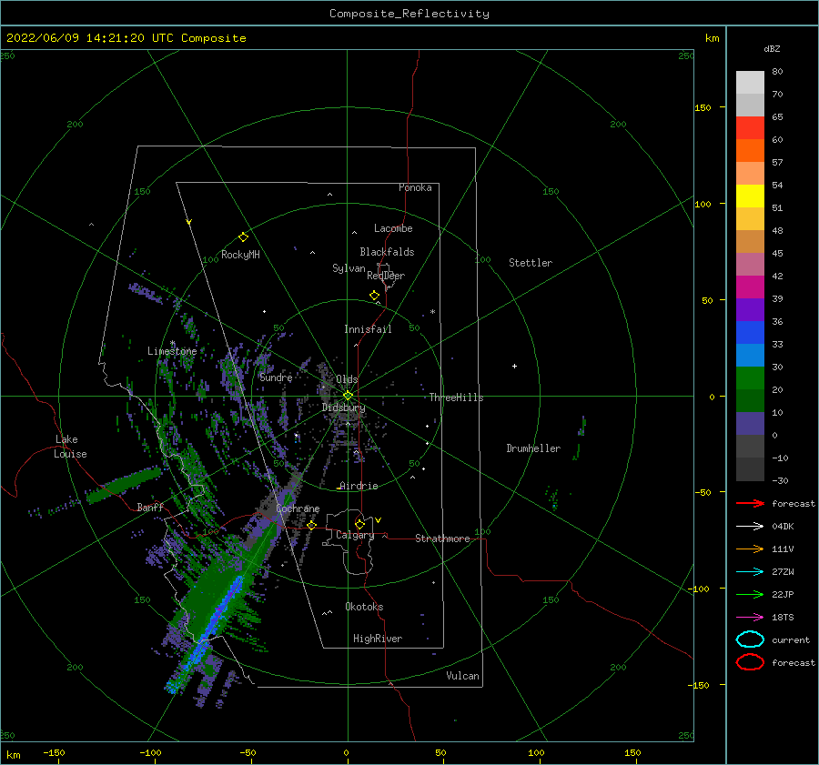Click the orange 111V arrow icon
The height and width of the screenshot is (765, 819).
coord(750,549)
